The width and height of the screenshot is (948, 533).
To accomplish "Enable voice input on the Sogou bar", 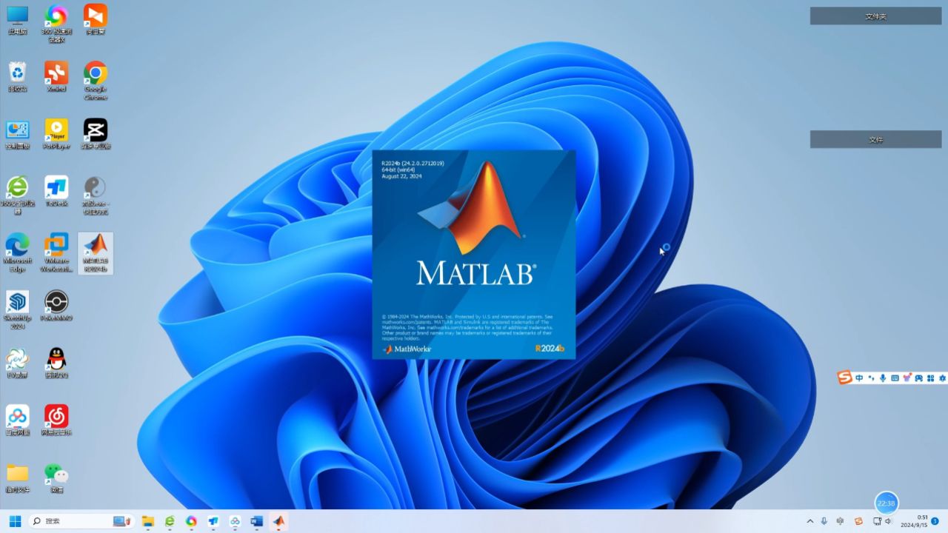I will [x=883, y=378].
